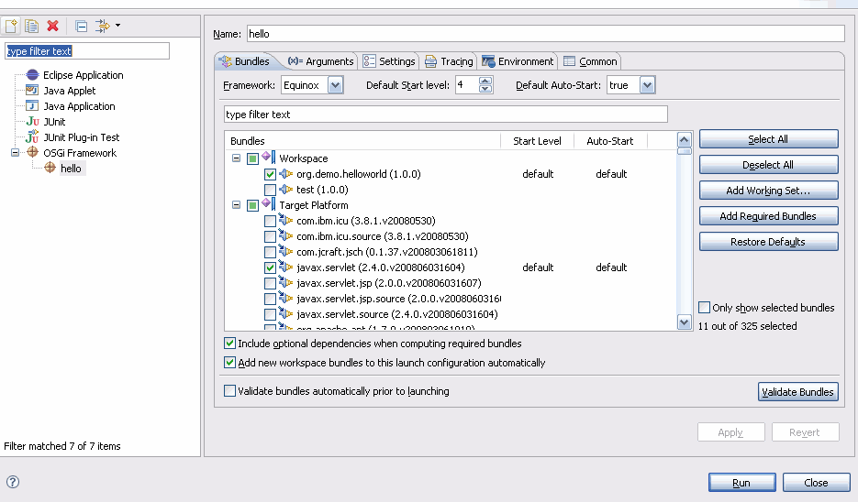858x502 pixels.
Task: Open the Tracing tab
Action: pos(449,61)
